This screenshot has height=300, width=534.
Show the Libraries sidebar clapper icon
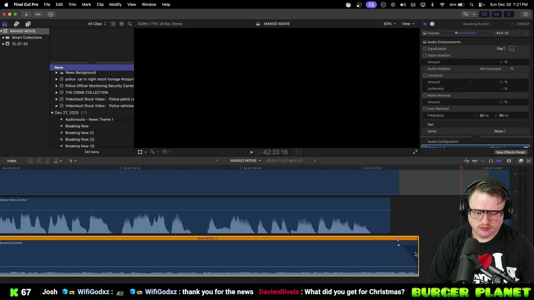5,24
